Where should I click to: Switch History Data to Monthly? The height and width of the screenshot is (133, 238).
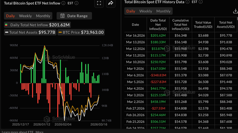163,11
